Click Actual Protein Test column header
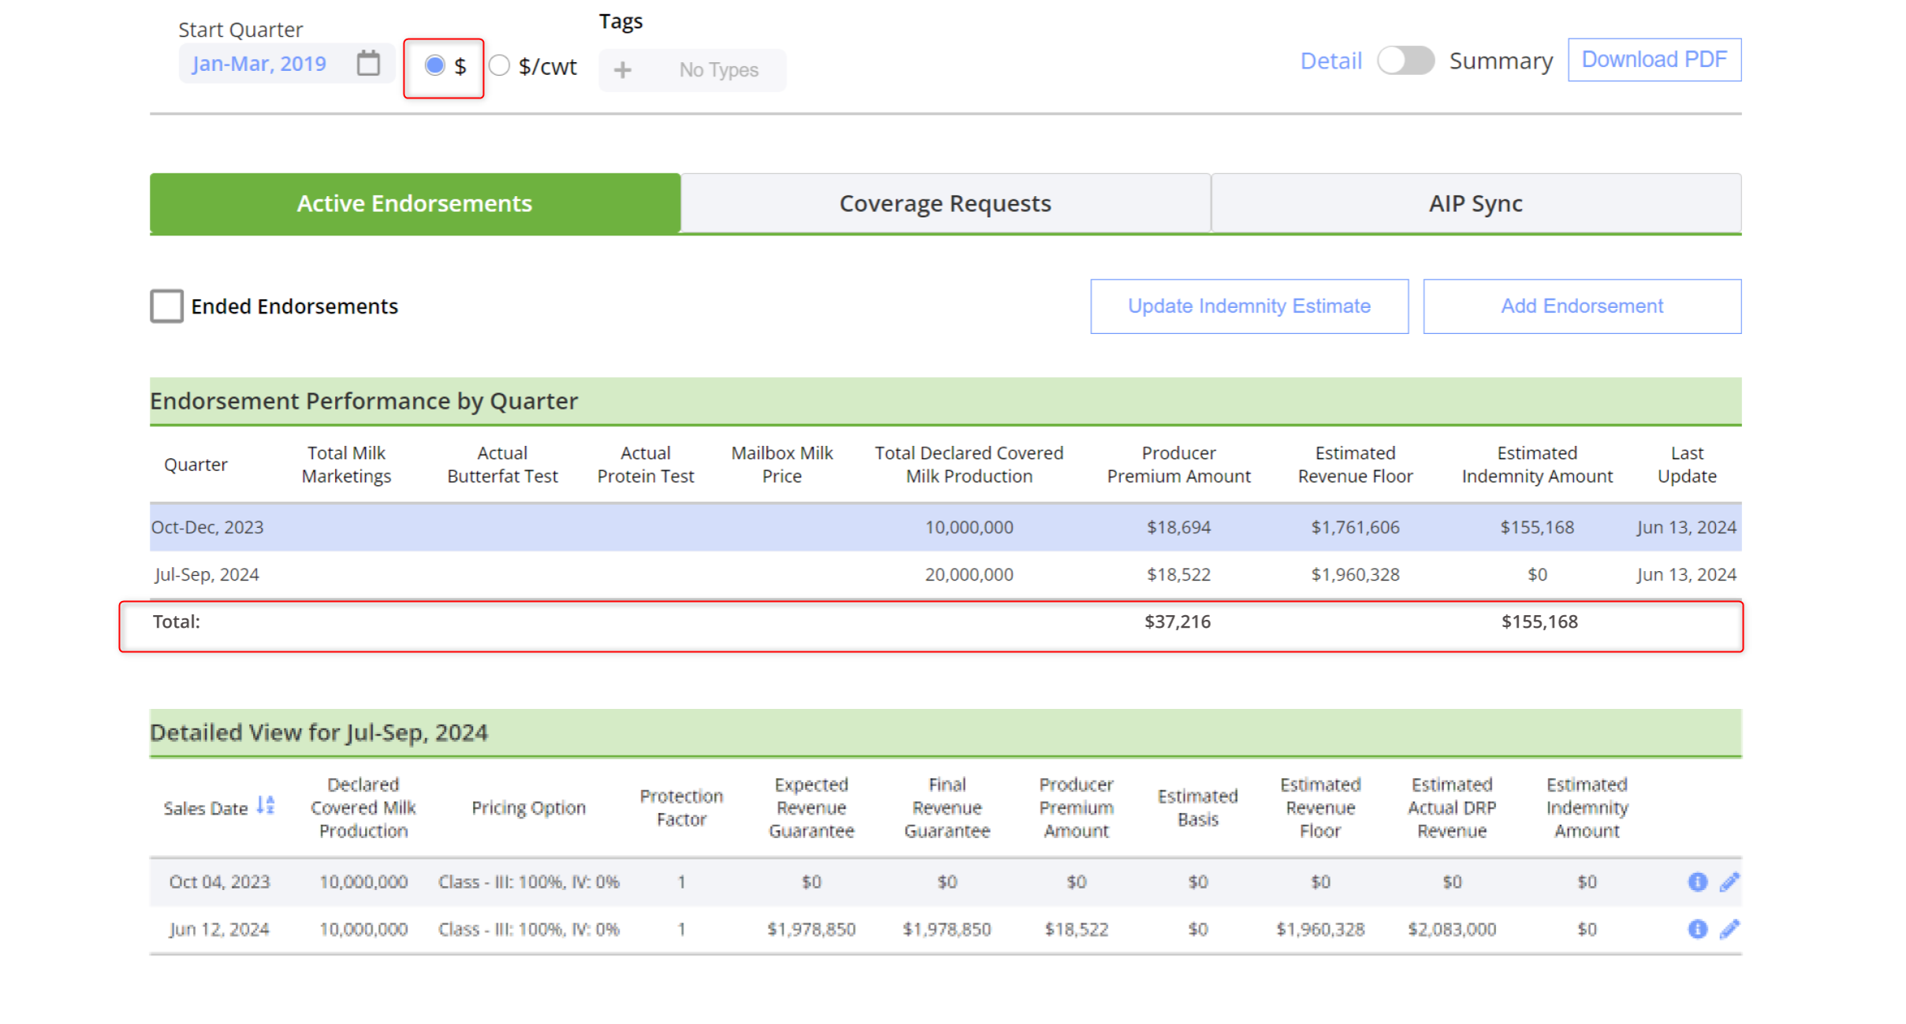 point(646,465)
